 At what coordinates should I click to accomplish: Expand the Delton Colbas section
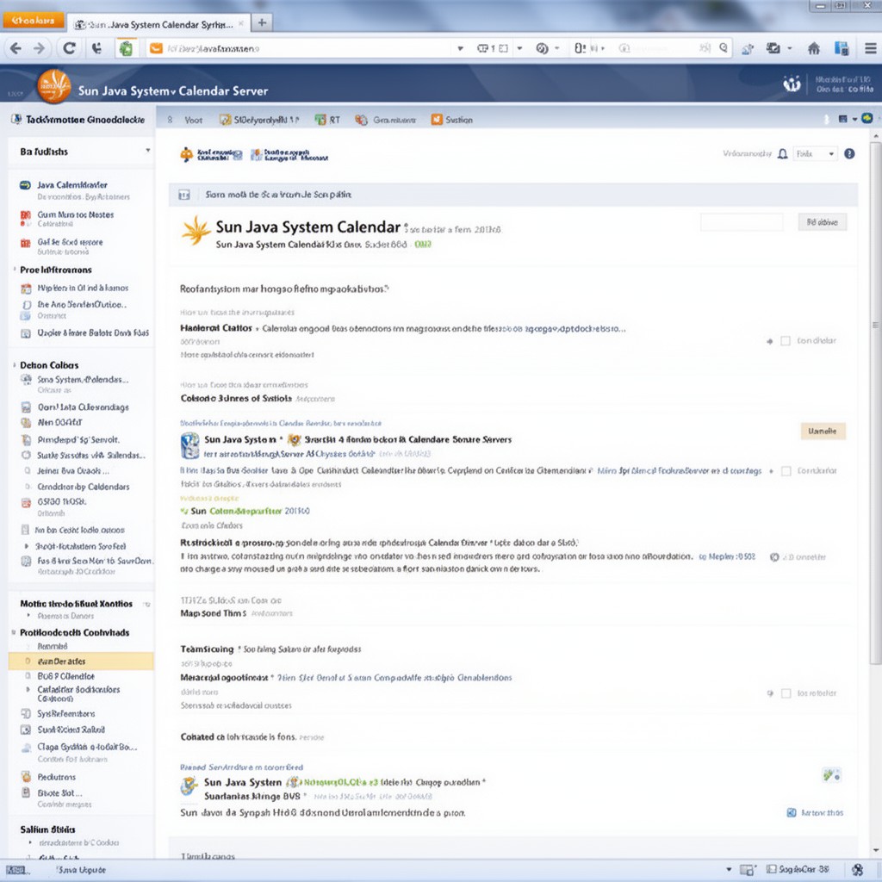coord(14,365)
